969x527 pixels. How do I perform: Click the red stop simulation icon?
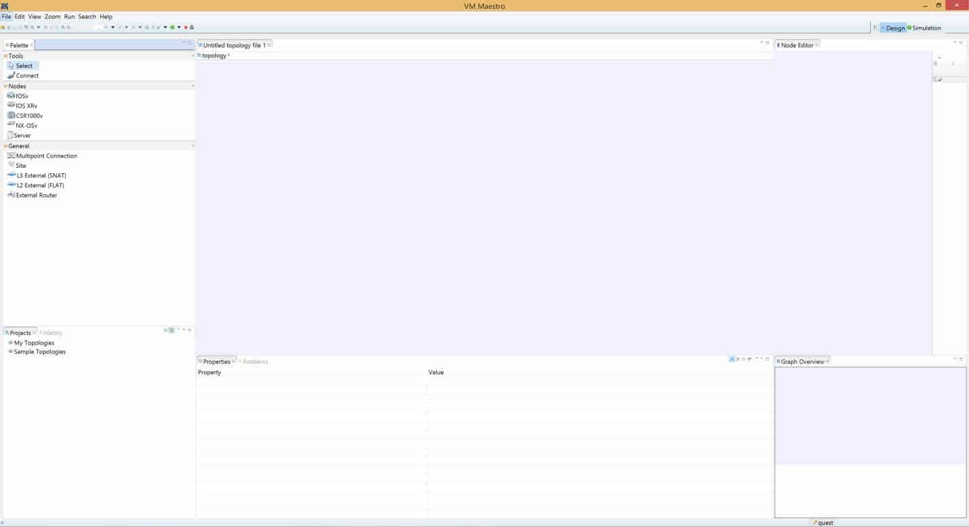pyautogui.click(x=186, y=27)
